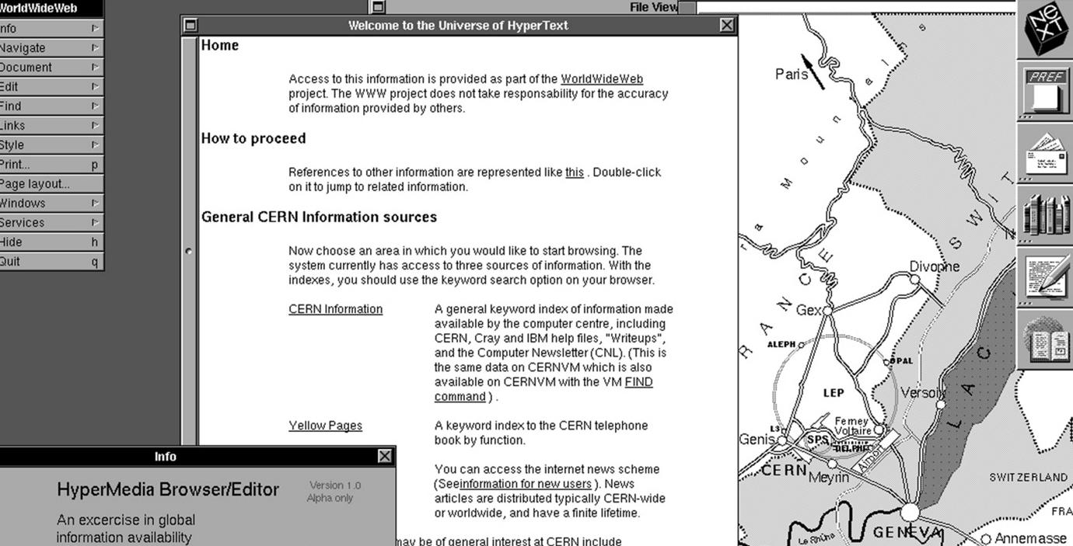This screenshot has width=1073, height=546.
Task: Open the CERN Information link
Action: click(335, 308)
